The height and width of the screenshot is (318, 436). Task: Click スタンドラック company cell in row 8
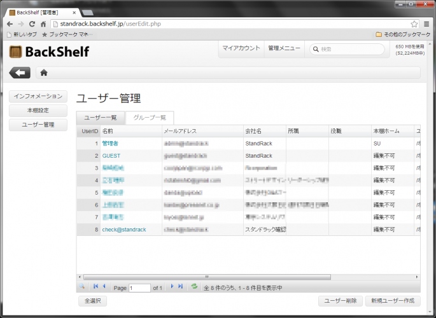pos(265,230)
